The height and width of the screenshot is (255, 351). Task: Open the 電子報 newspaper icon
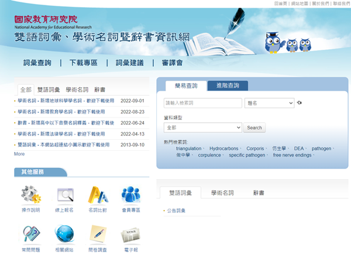130,235
